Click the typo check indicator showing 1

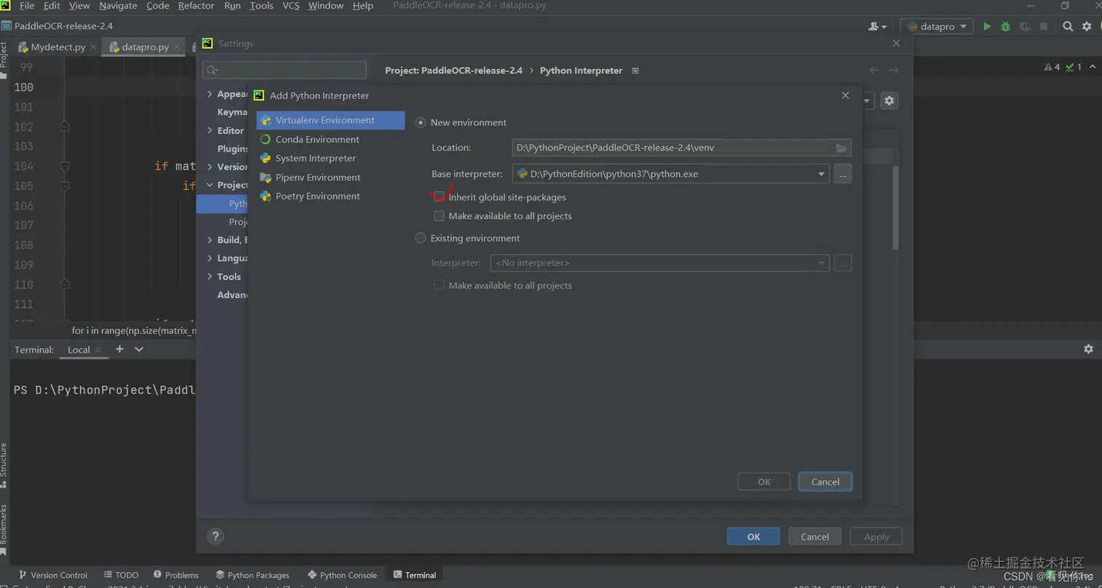point(1074,67)
